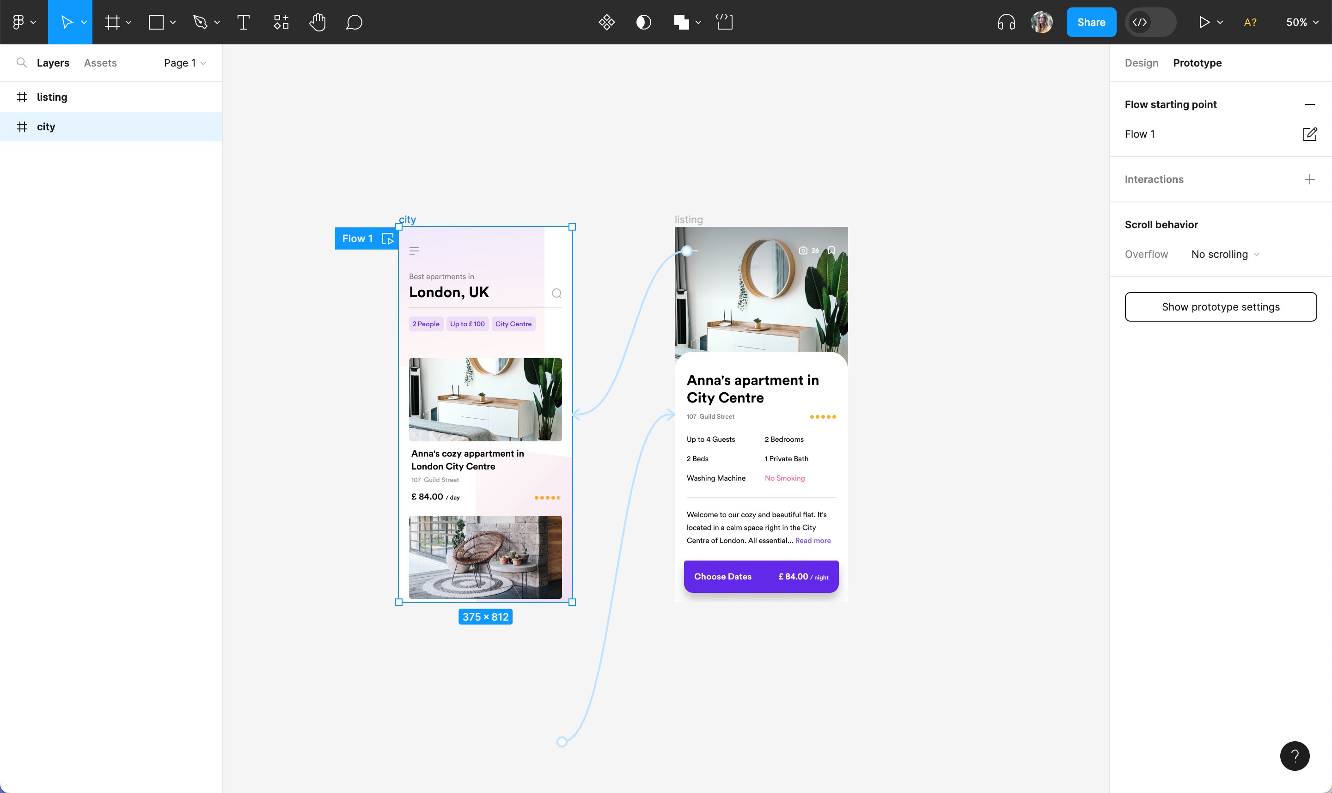Select the Frame tool
1332x793 pixels.
click(113, 22)
